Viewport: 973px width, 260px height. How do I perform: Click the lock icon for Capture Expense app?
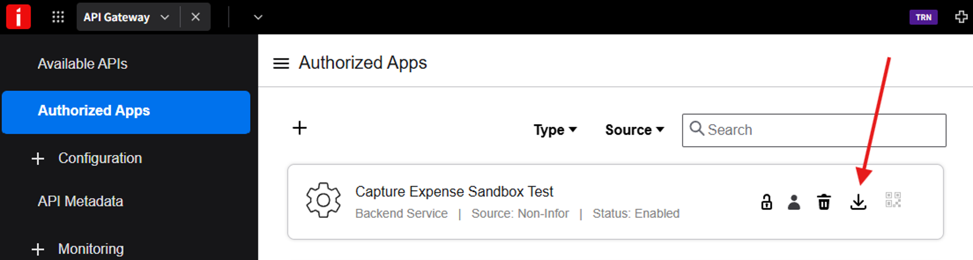[x=766, y=201]
